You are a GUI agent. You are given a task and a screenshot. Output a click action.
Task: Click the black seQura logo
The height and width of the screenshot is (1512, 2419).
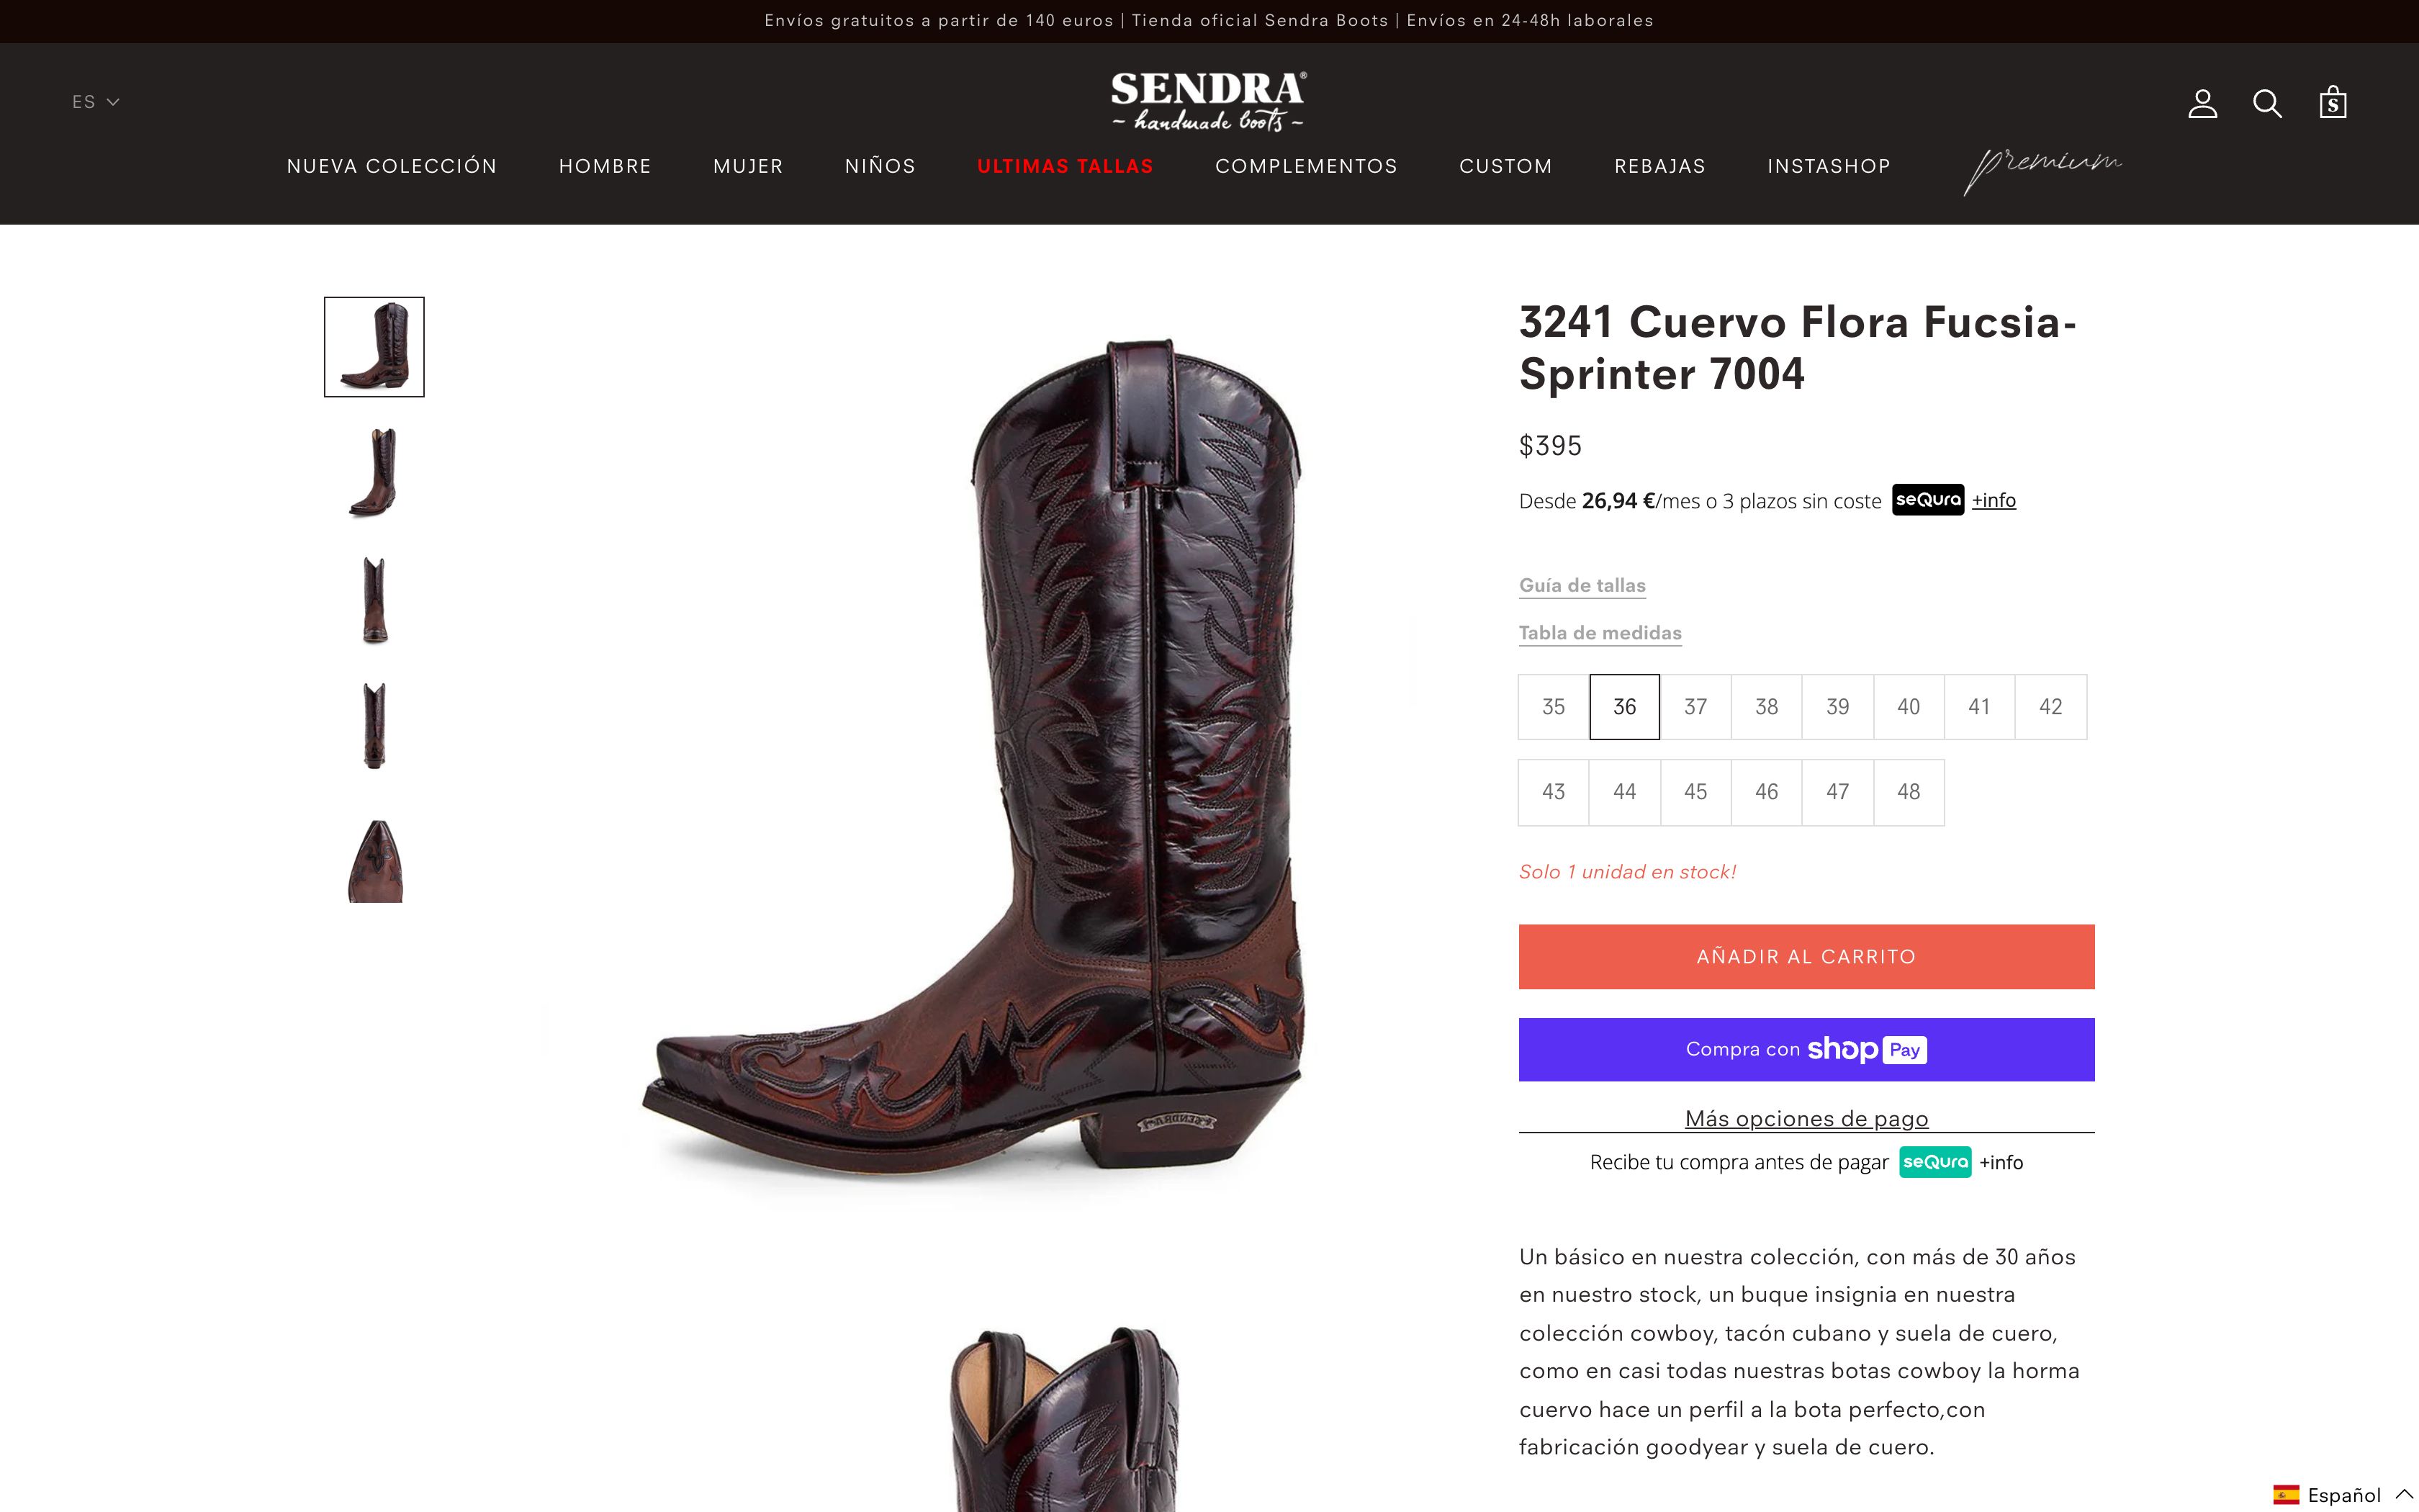(1927, 500)
